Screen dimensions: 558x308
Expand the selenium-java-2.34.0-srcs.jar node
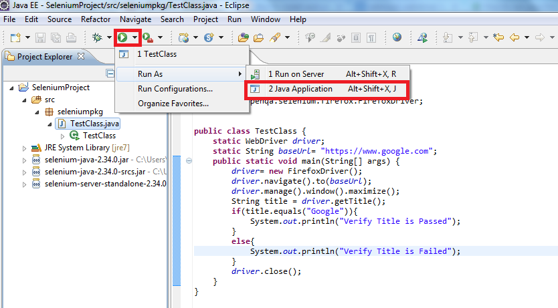pos(24,172)
